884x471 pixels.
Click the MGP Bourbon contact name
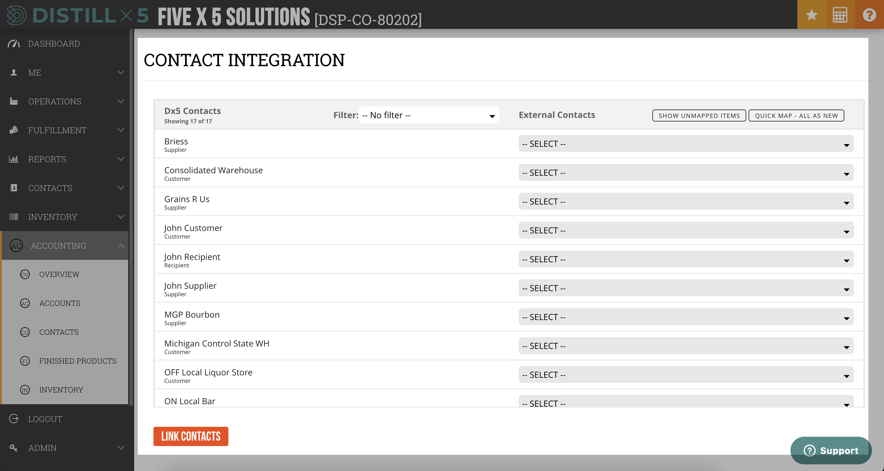click(x=192, y=315)
